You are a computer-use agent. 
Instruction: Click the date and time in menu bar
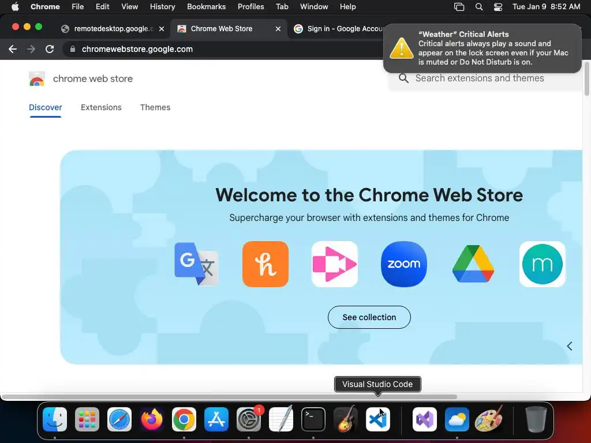pos(546,7)
